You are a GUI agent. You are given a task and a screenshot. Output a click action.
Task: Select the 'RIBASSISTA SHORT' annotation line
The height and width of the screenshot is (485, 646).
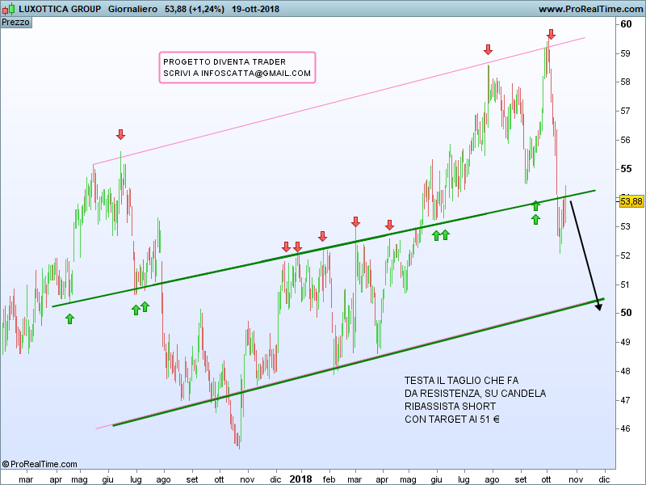click(x=450, y=407)
